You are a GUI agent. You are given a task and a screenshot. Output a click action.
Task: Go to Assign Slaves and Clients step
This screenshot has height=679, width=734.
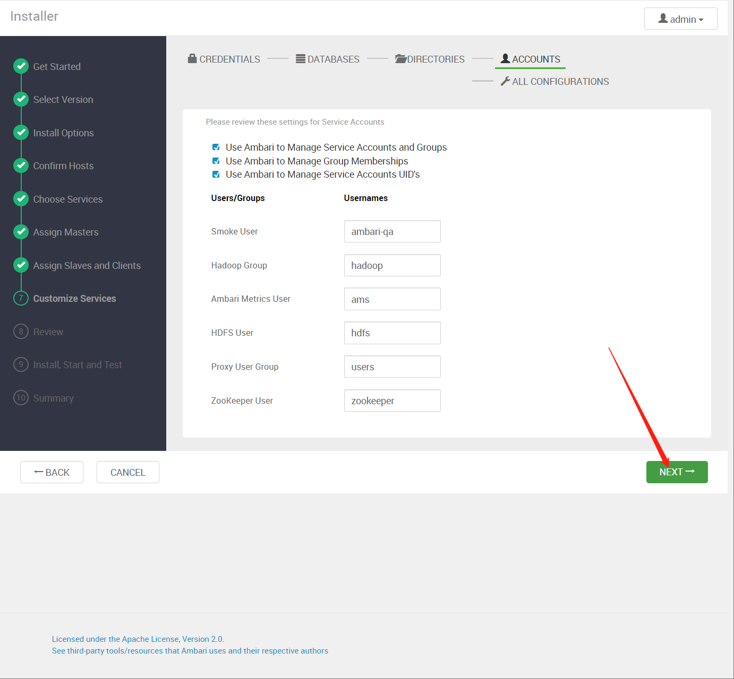(87, 265)
